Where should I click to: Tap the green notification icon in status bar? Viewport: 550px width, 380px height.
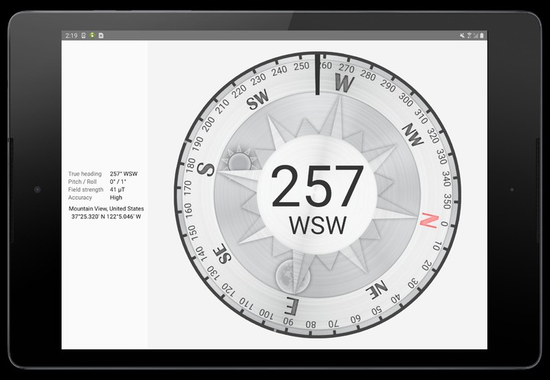(x=92, y=35)
